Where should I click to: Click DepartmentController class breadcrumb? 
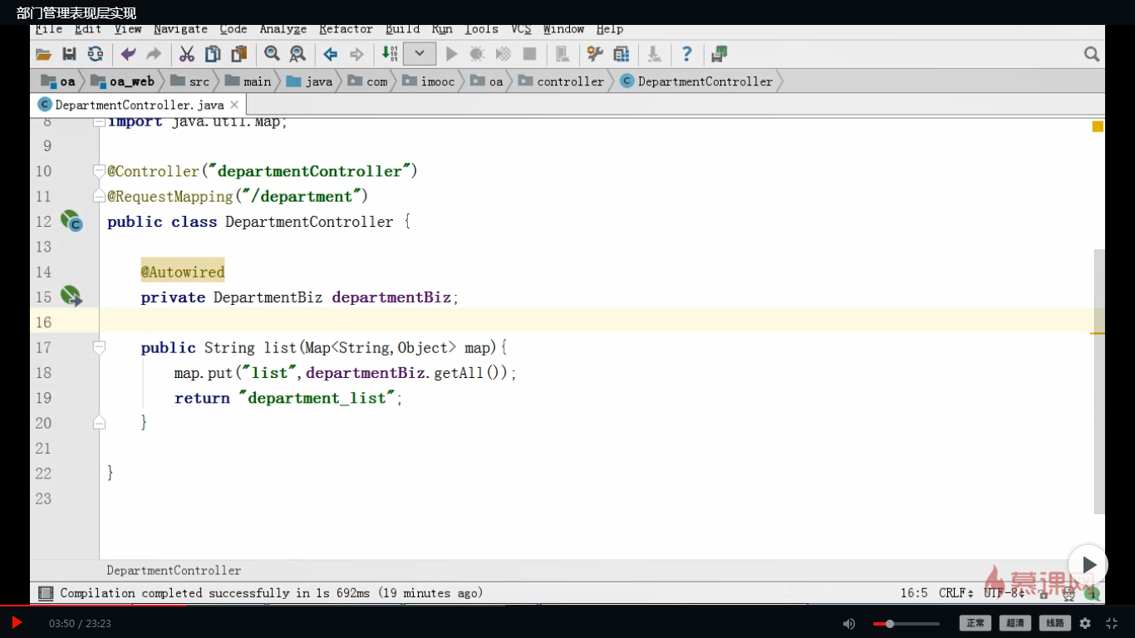(x=696, y=81)
